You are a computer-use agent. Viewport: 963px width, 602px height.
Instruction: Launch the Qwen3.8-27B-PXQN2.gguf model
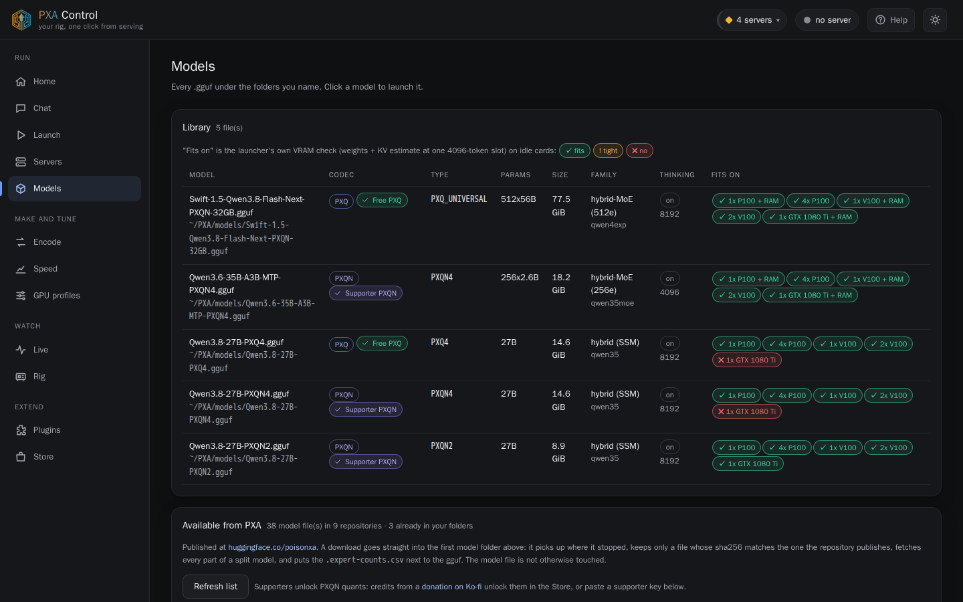coord(239,446)
